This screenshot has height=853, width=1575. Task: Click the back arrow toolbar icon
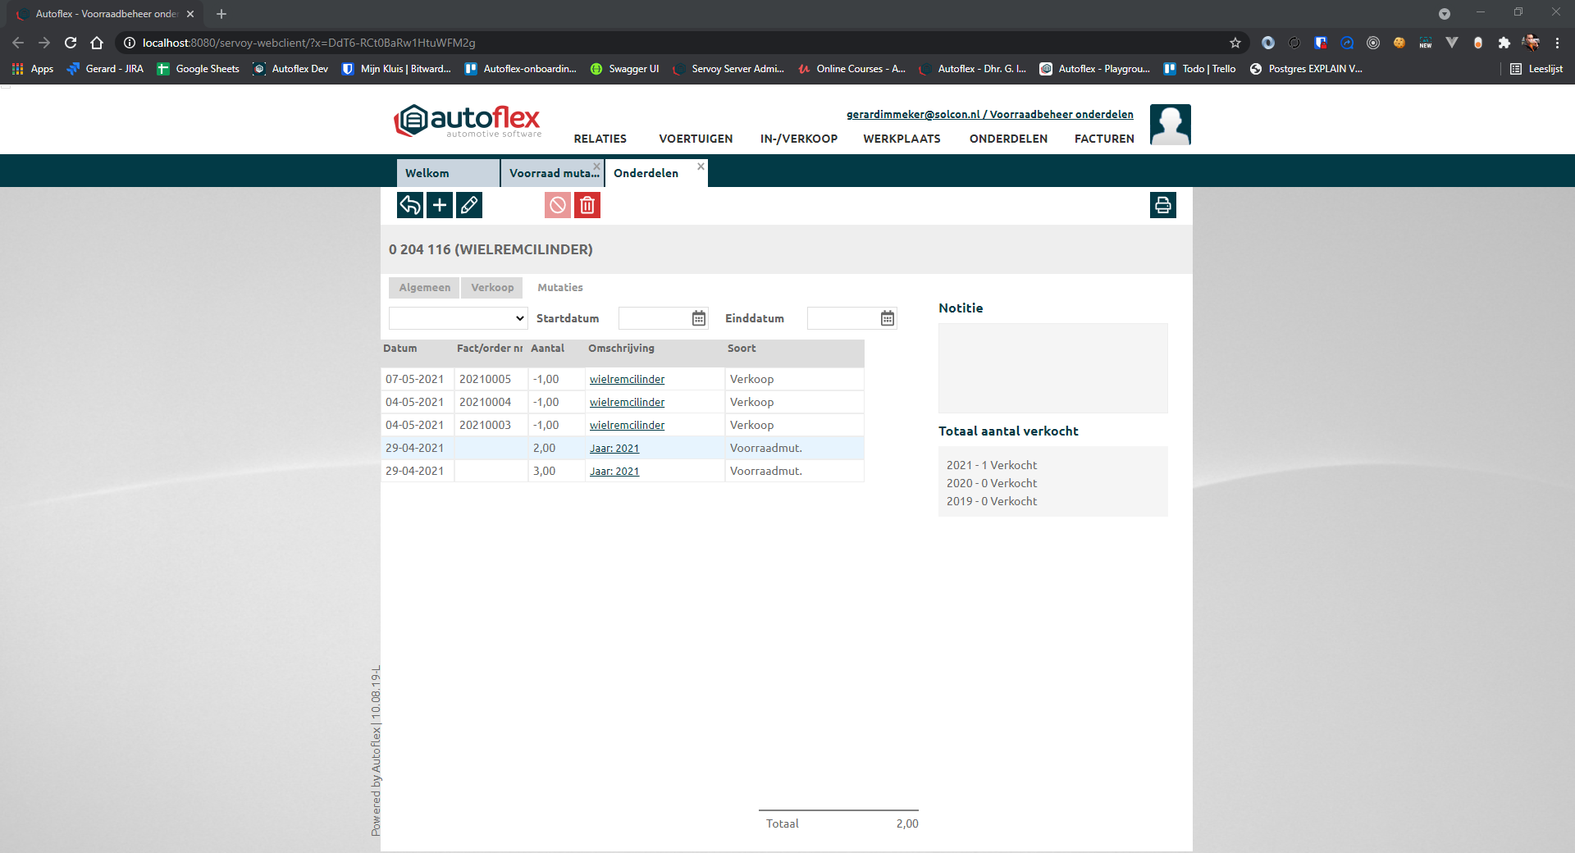pyautogui.click(x=410, y=205)
